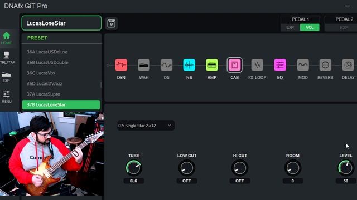Click the save preset disk icon

point(112,23)
